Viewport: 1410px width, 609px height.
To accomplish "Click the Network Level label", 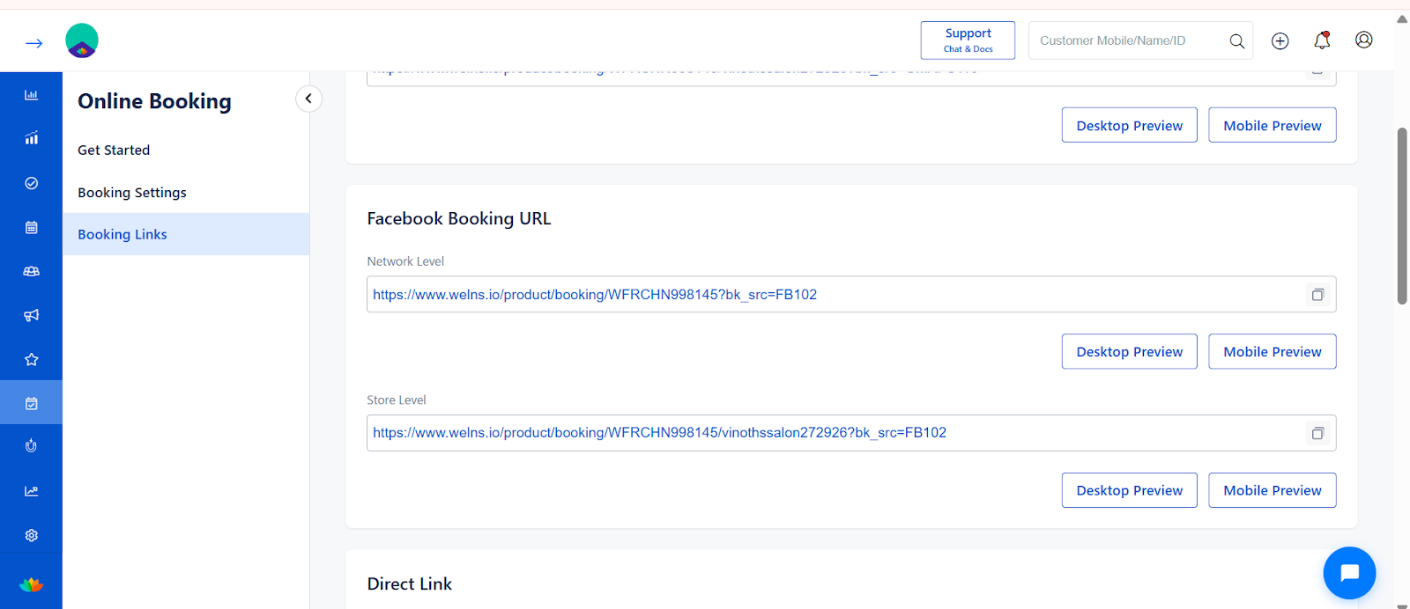I will point(405,261).
